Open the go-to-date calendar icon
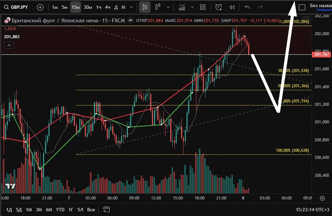The width and height of the screenshot is (332, 216). tap(106, 210)
